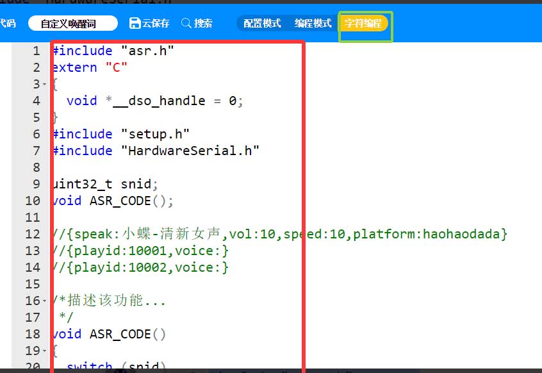Switch to 编程模式 programming mode
This screenshot has height=373, width=542.
[x=313, y=23]
